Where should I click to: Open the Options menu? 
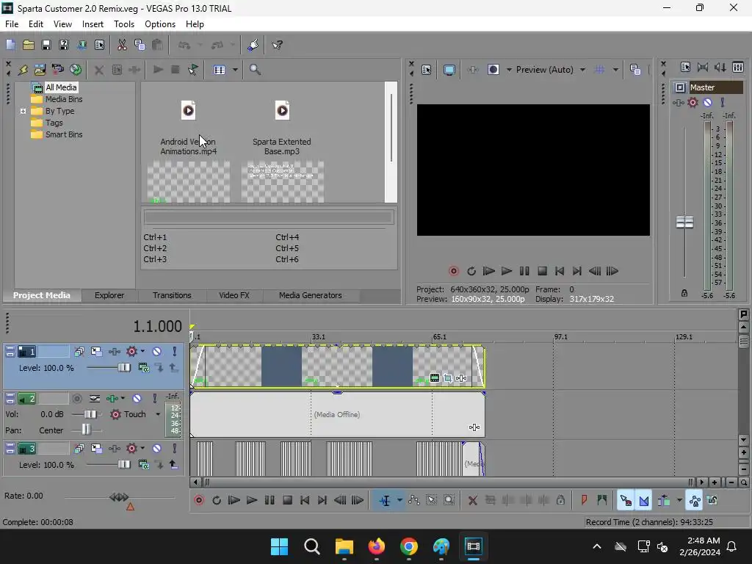tap(159, 24)
